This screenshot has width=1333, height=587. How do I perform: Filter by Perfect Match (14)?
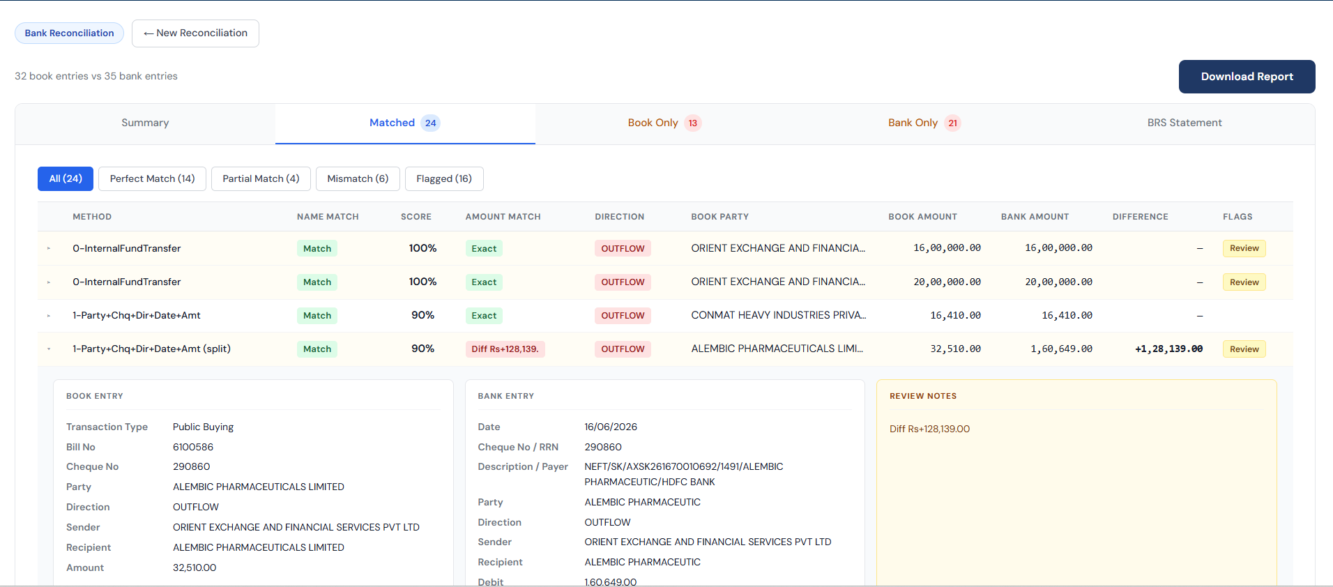(152, 179)
